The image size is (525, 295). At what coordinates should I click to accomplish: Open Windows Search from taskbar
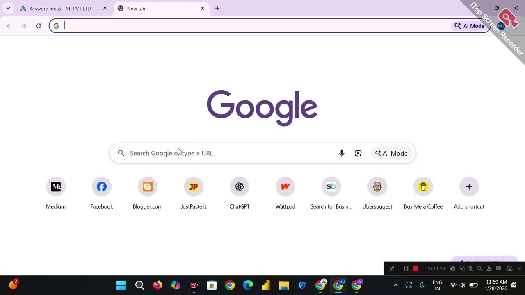[139, 285]
